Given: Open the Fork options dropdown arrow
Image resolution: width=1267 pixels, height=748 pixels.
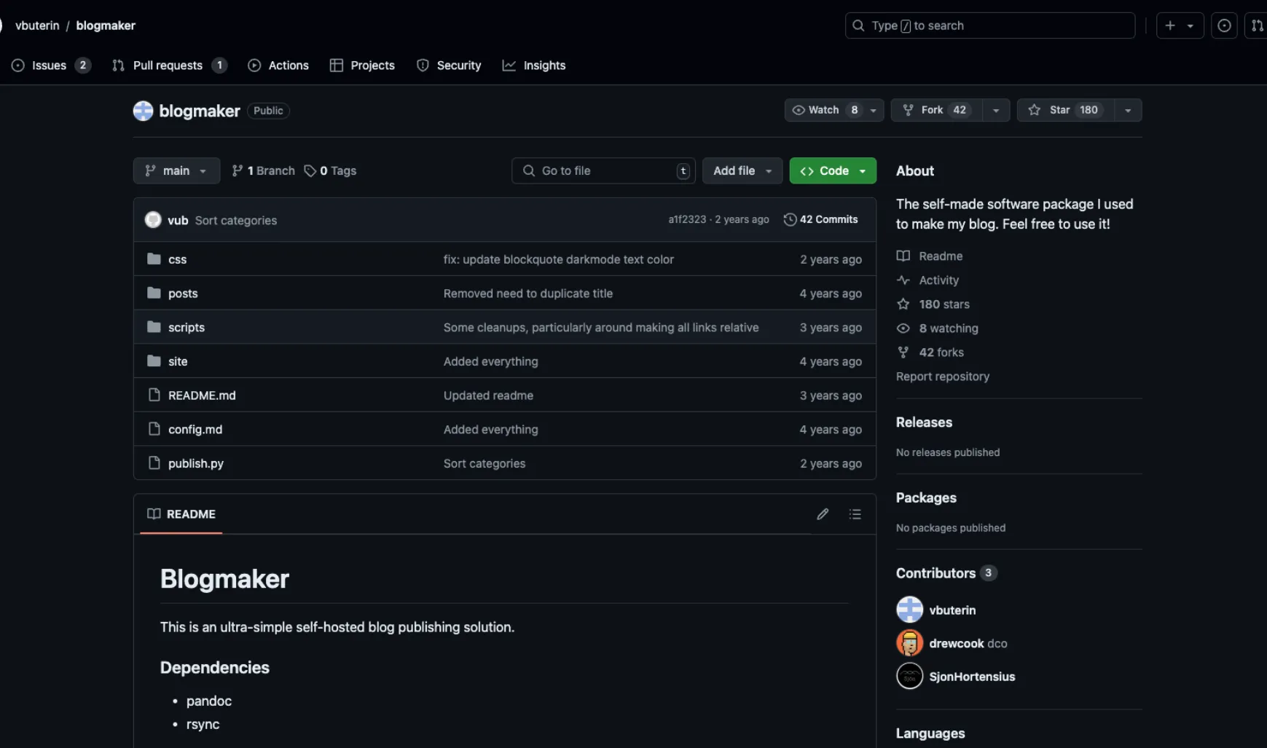Looking at the screenshot, I should click(x=995, y=110).
